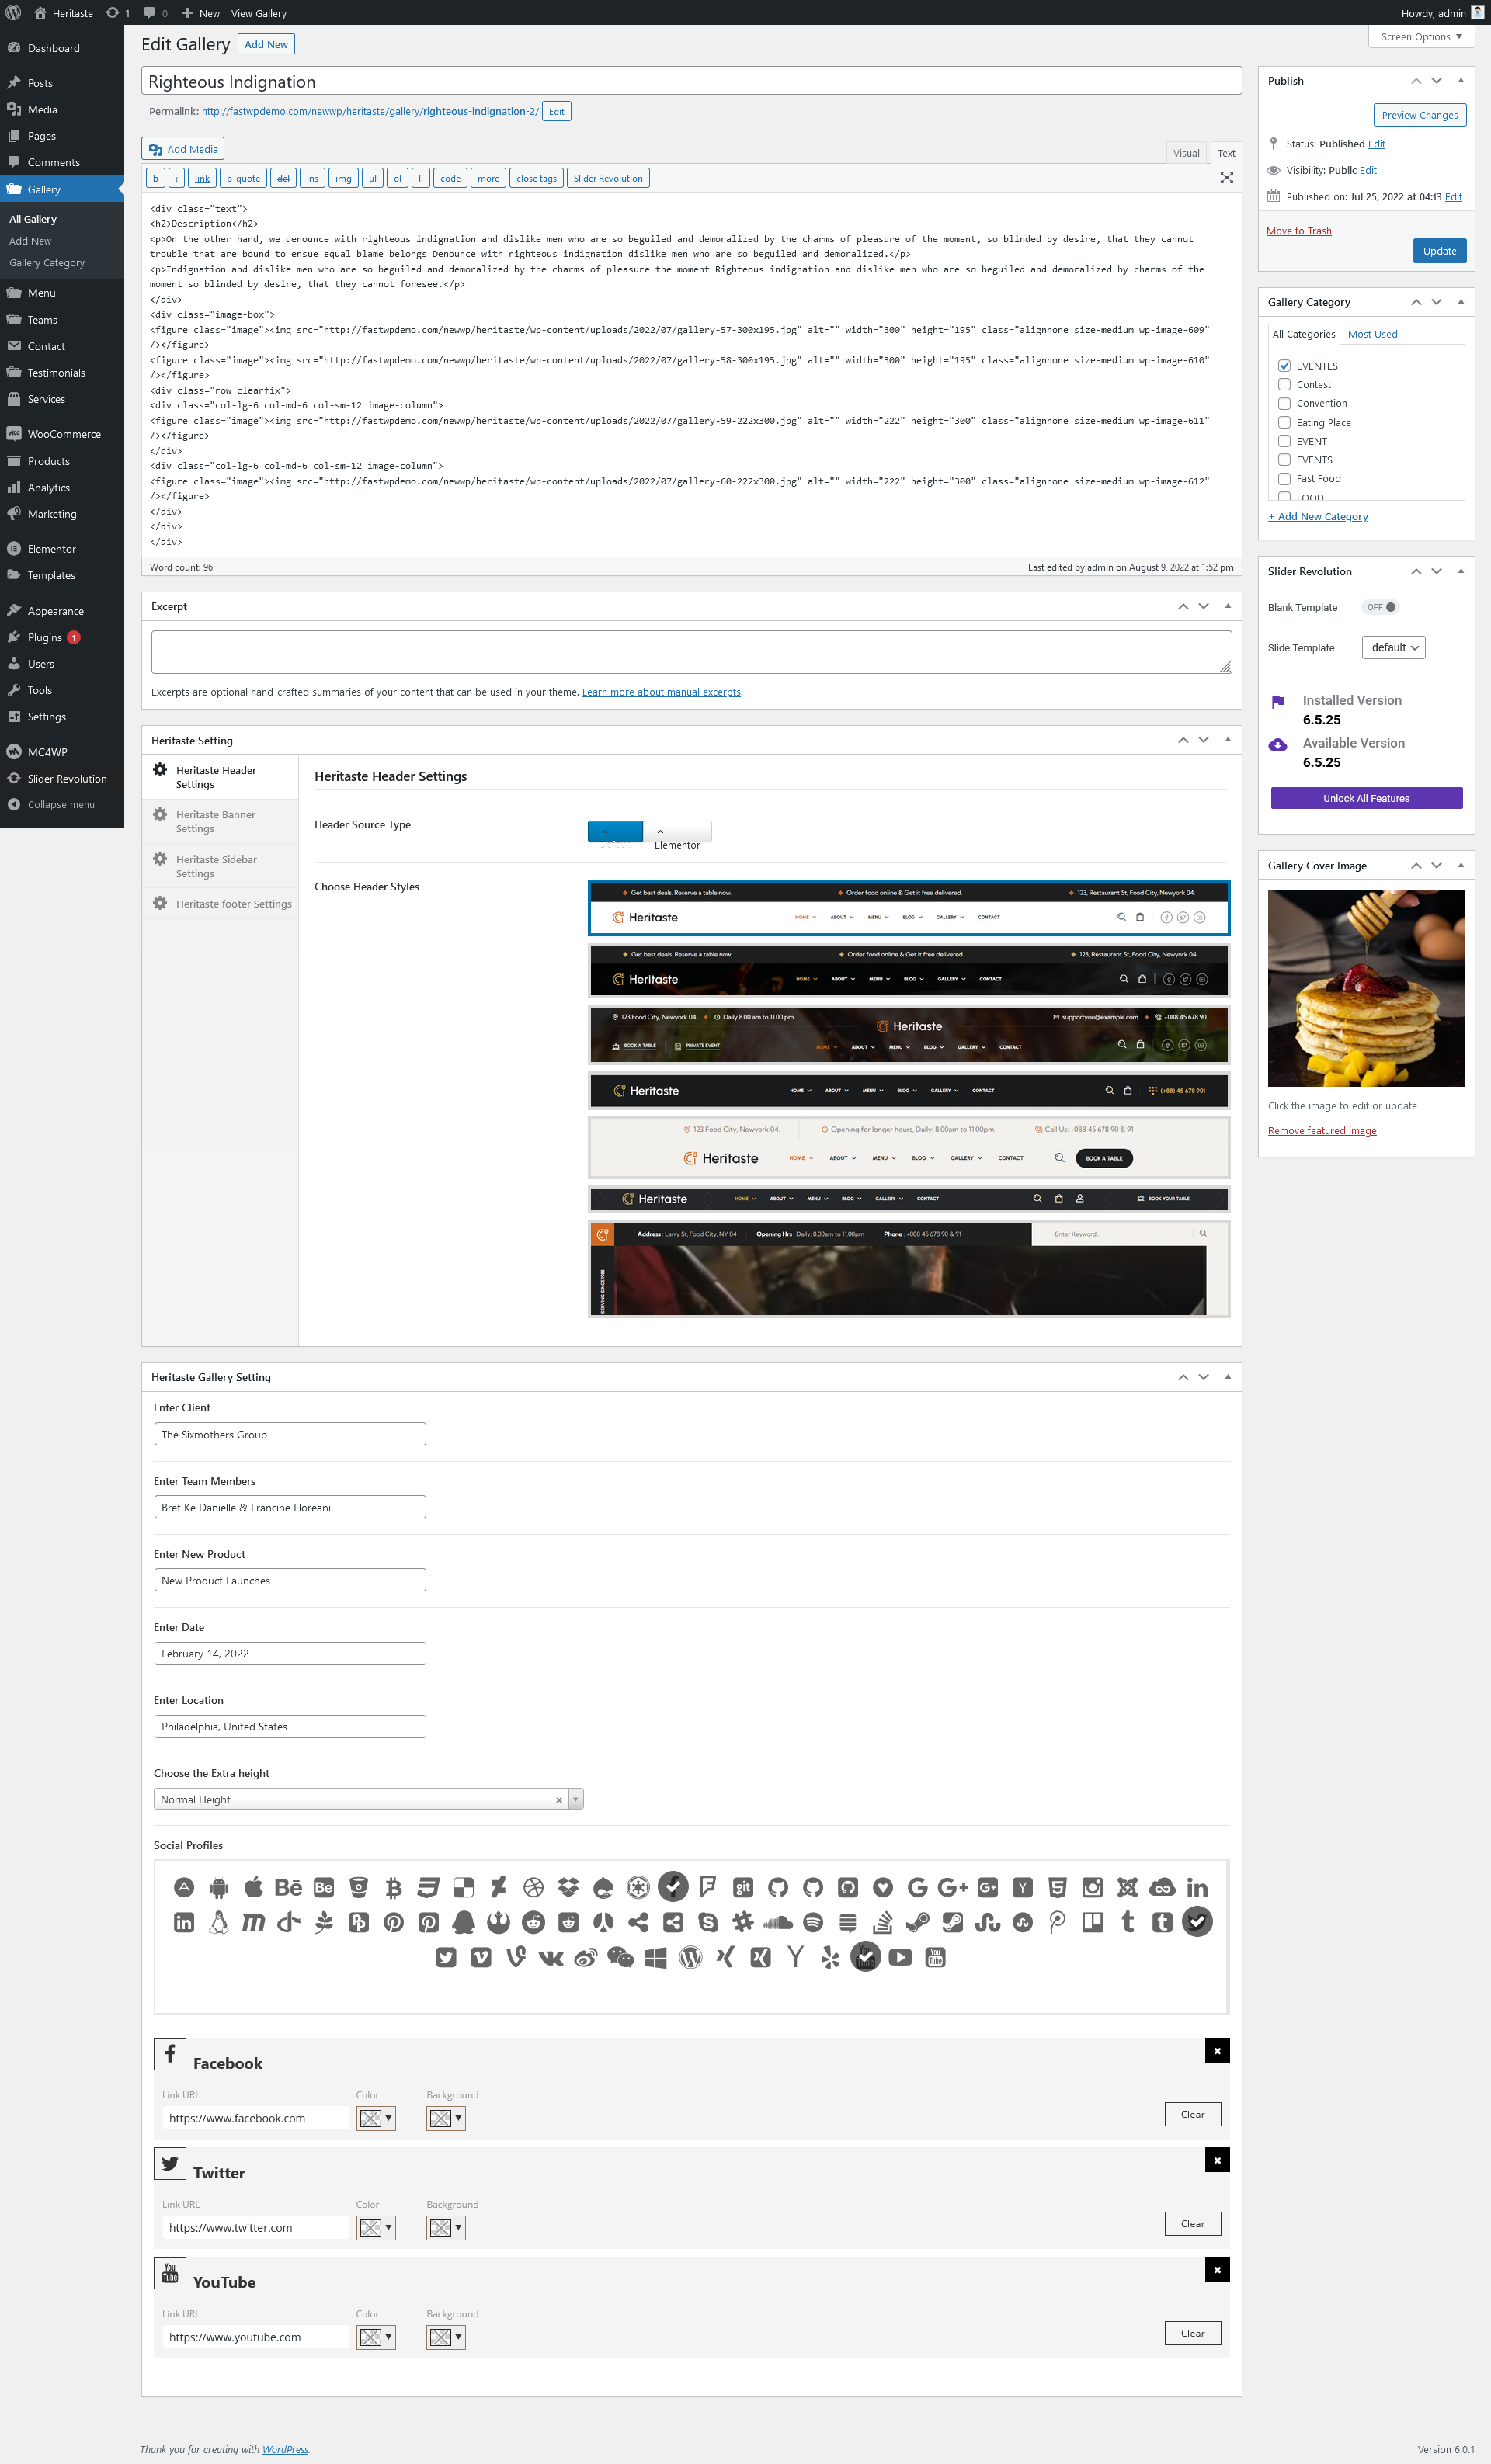
Task: Open the Most Used categories tab
Action: (1372, 334)
